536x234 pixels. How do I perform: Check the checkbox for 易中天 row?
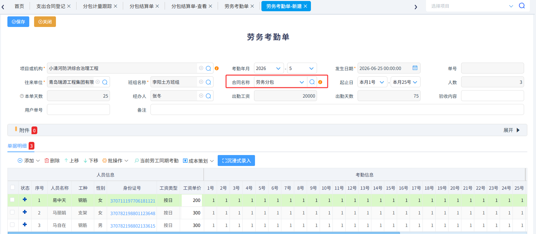click(x=12, y=200)
